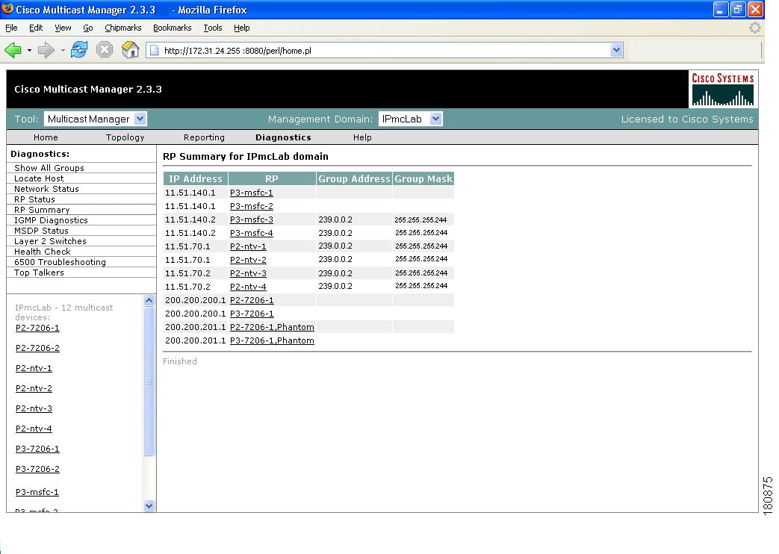Screen dimensions: 779x554
Task: Click P3-msfc-2 link in RP table
Action: coord(252,206)
